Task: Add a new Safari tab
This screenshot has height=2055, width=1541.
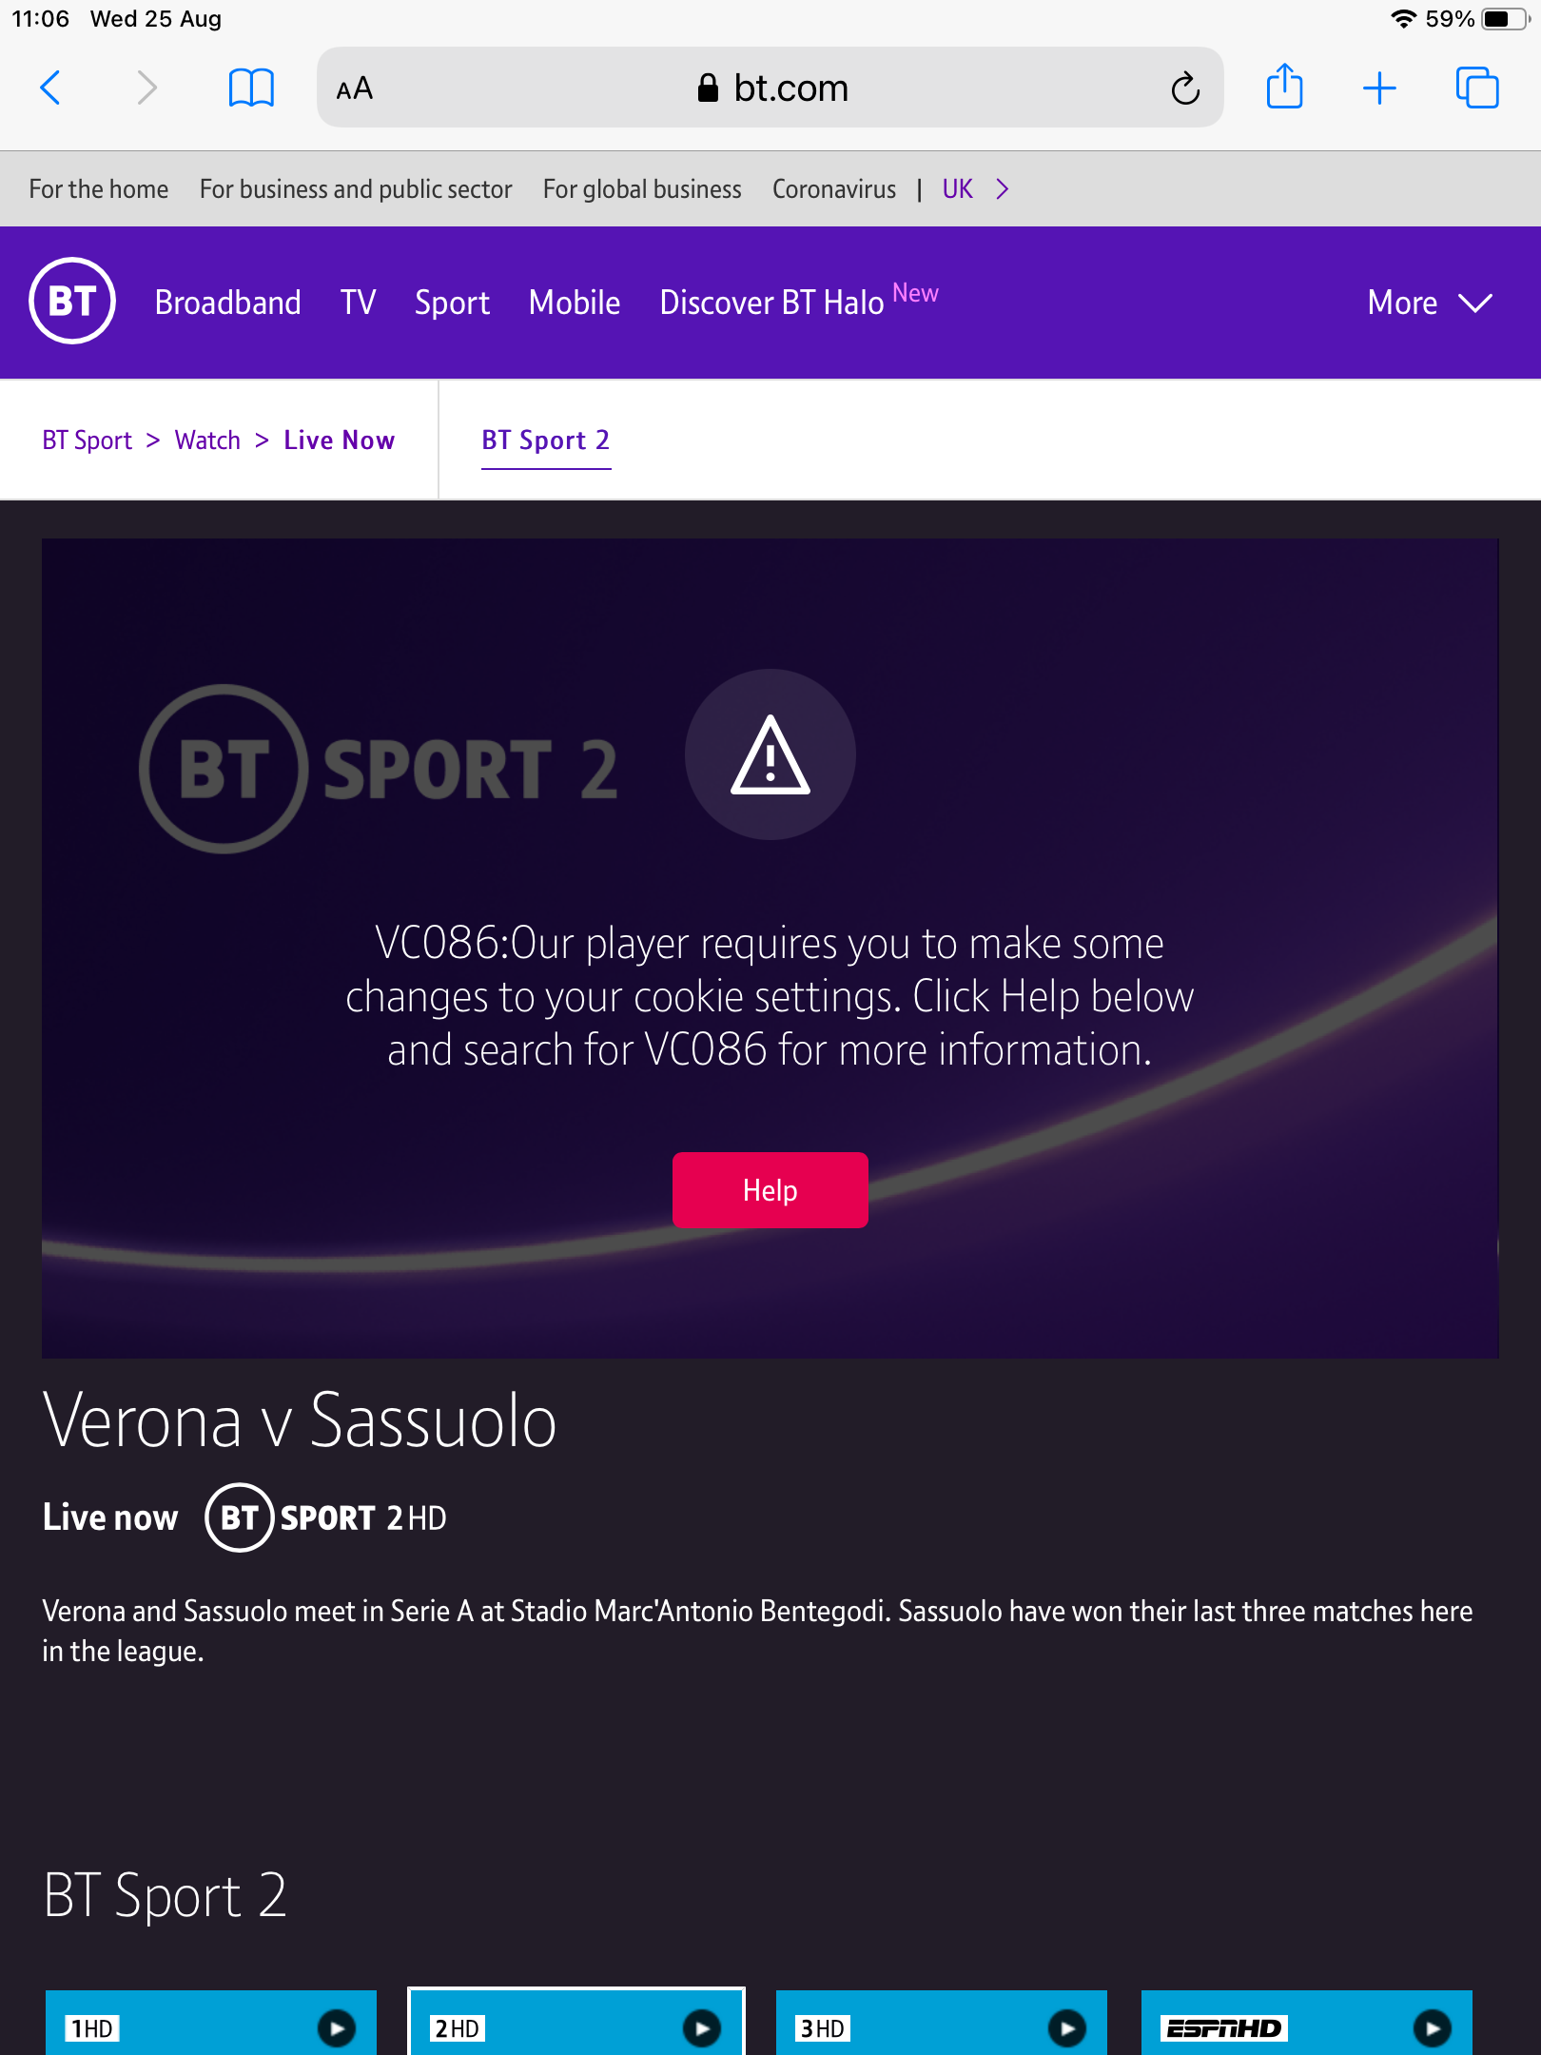Action: point(1379,88)
